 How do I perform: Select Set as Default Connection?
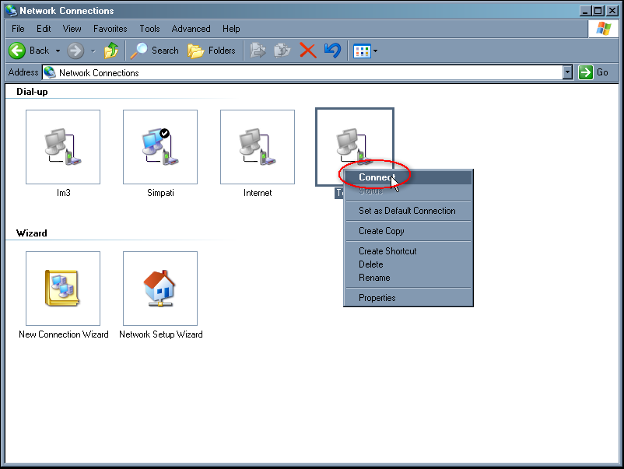click(407, 211)
